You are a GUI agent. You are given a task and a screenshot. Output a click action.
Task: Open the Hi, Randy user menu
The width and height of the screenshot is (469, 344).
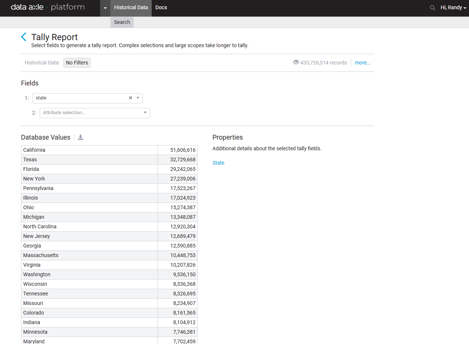tap(453, 8)
